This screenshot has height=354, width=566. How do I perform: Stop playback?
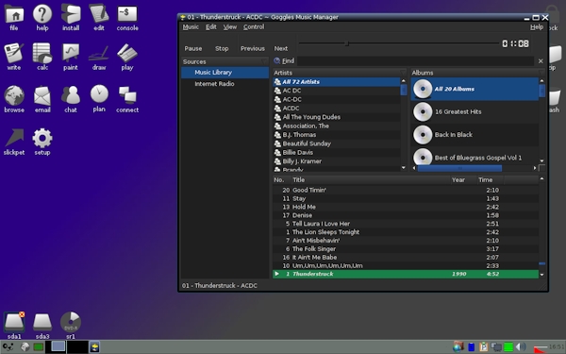click(222, 48)
